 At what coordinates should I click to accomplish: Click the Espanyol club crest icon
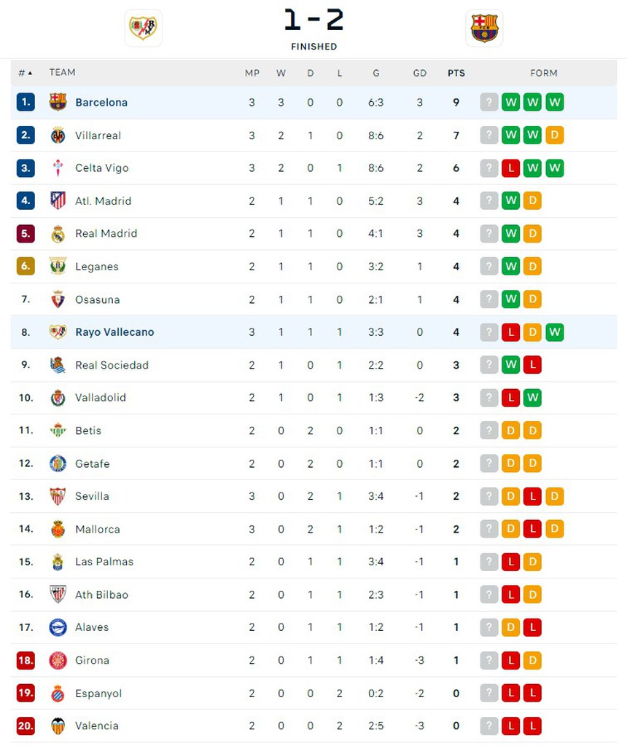[x=58, y=693]
